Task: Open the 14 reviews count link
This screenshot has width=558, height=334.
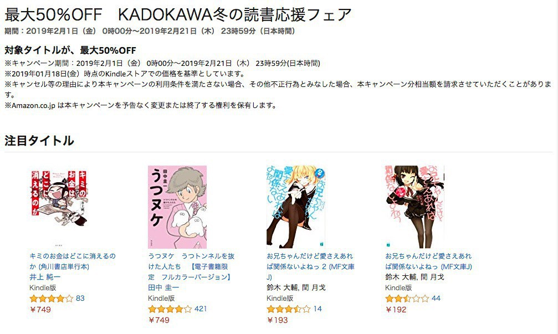Action: pos(318,309)
